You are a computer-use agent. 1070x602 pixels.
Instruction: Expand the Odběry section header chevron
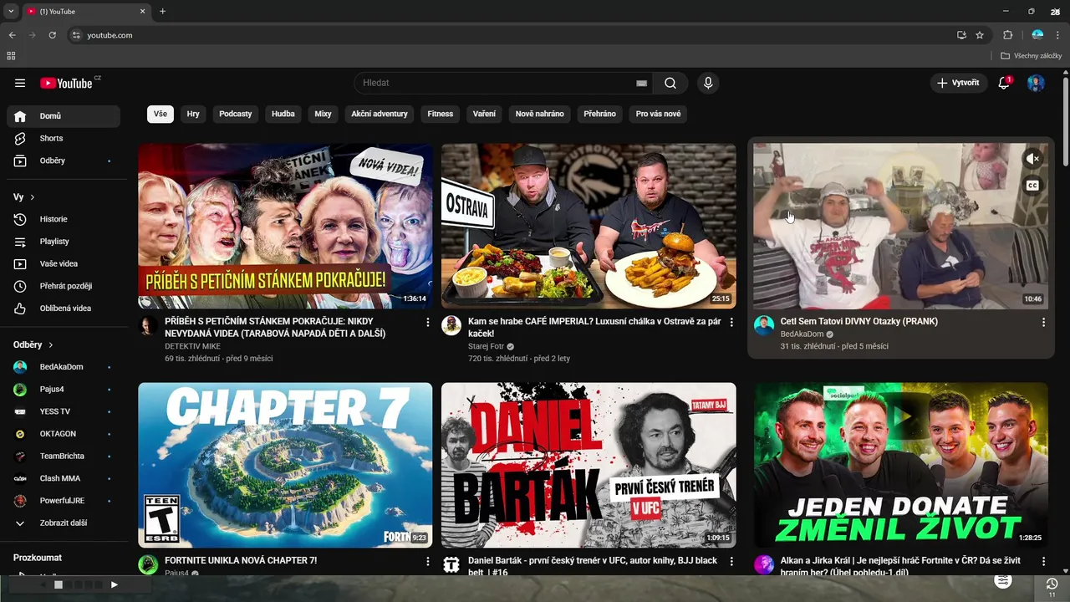click(51, 344)
